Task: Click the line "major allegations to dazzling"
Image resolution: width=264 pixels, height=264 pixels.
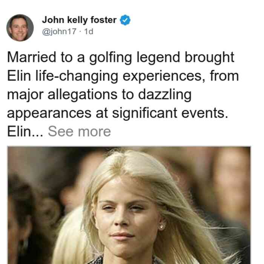Action: point(99,95)
